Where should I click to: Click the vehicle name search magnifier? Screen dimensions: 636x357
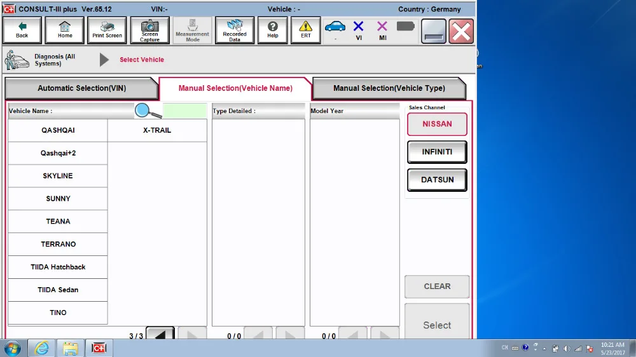[x=148, y=111]
